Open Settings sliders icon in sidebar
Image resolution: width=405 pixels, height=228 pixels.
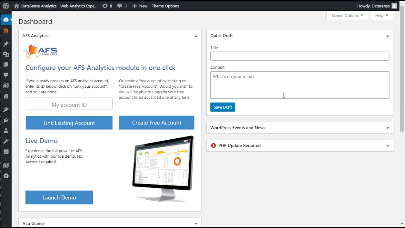tap(6, 151)
